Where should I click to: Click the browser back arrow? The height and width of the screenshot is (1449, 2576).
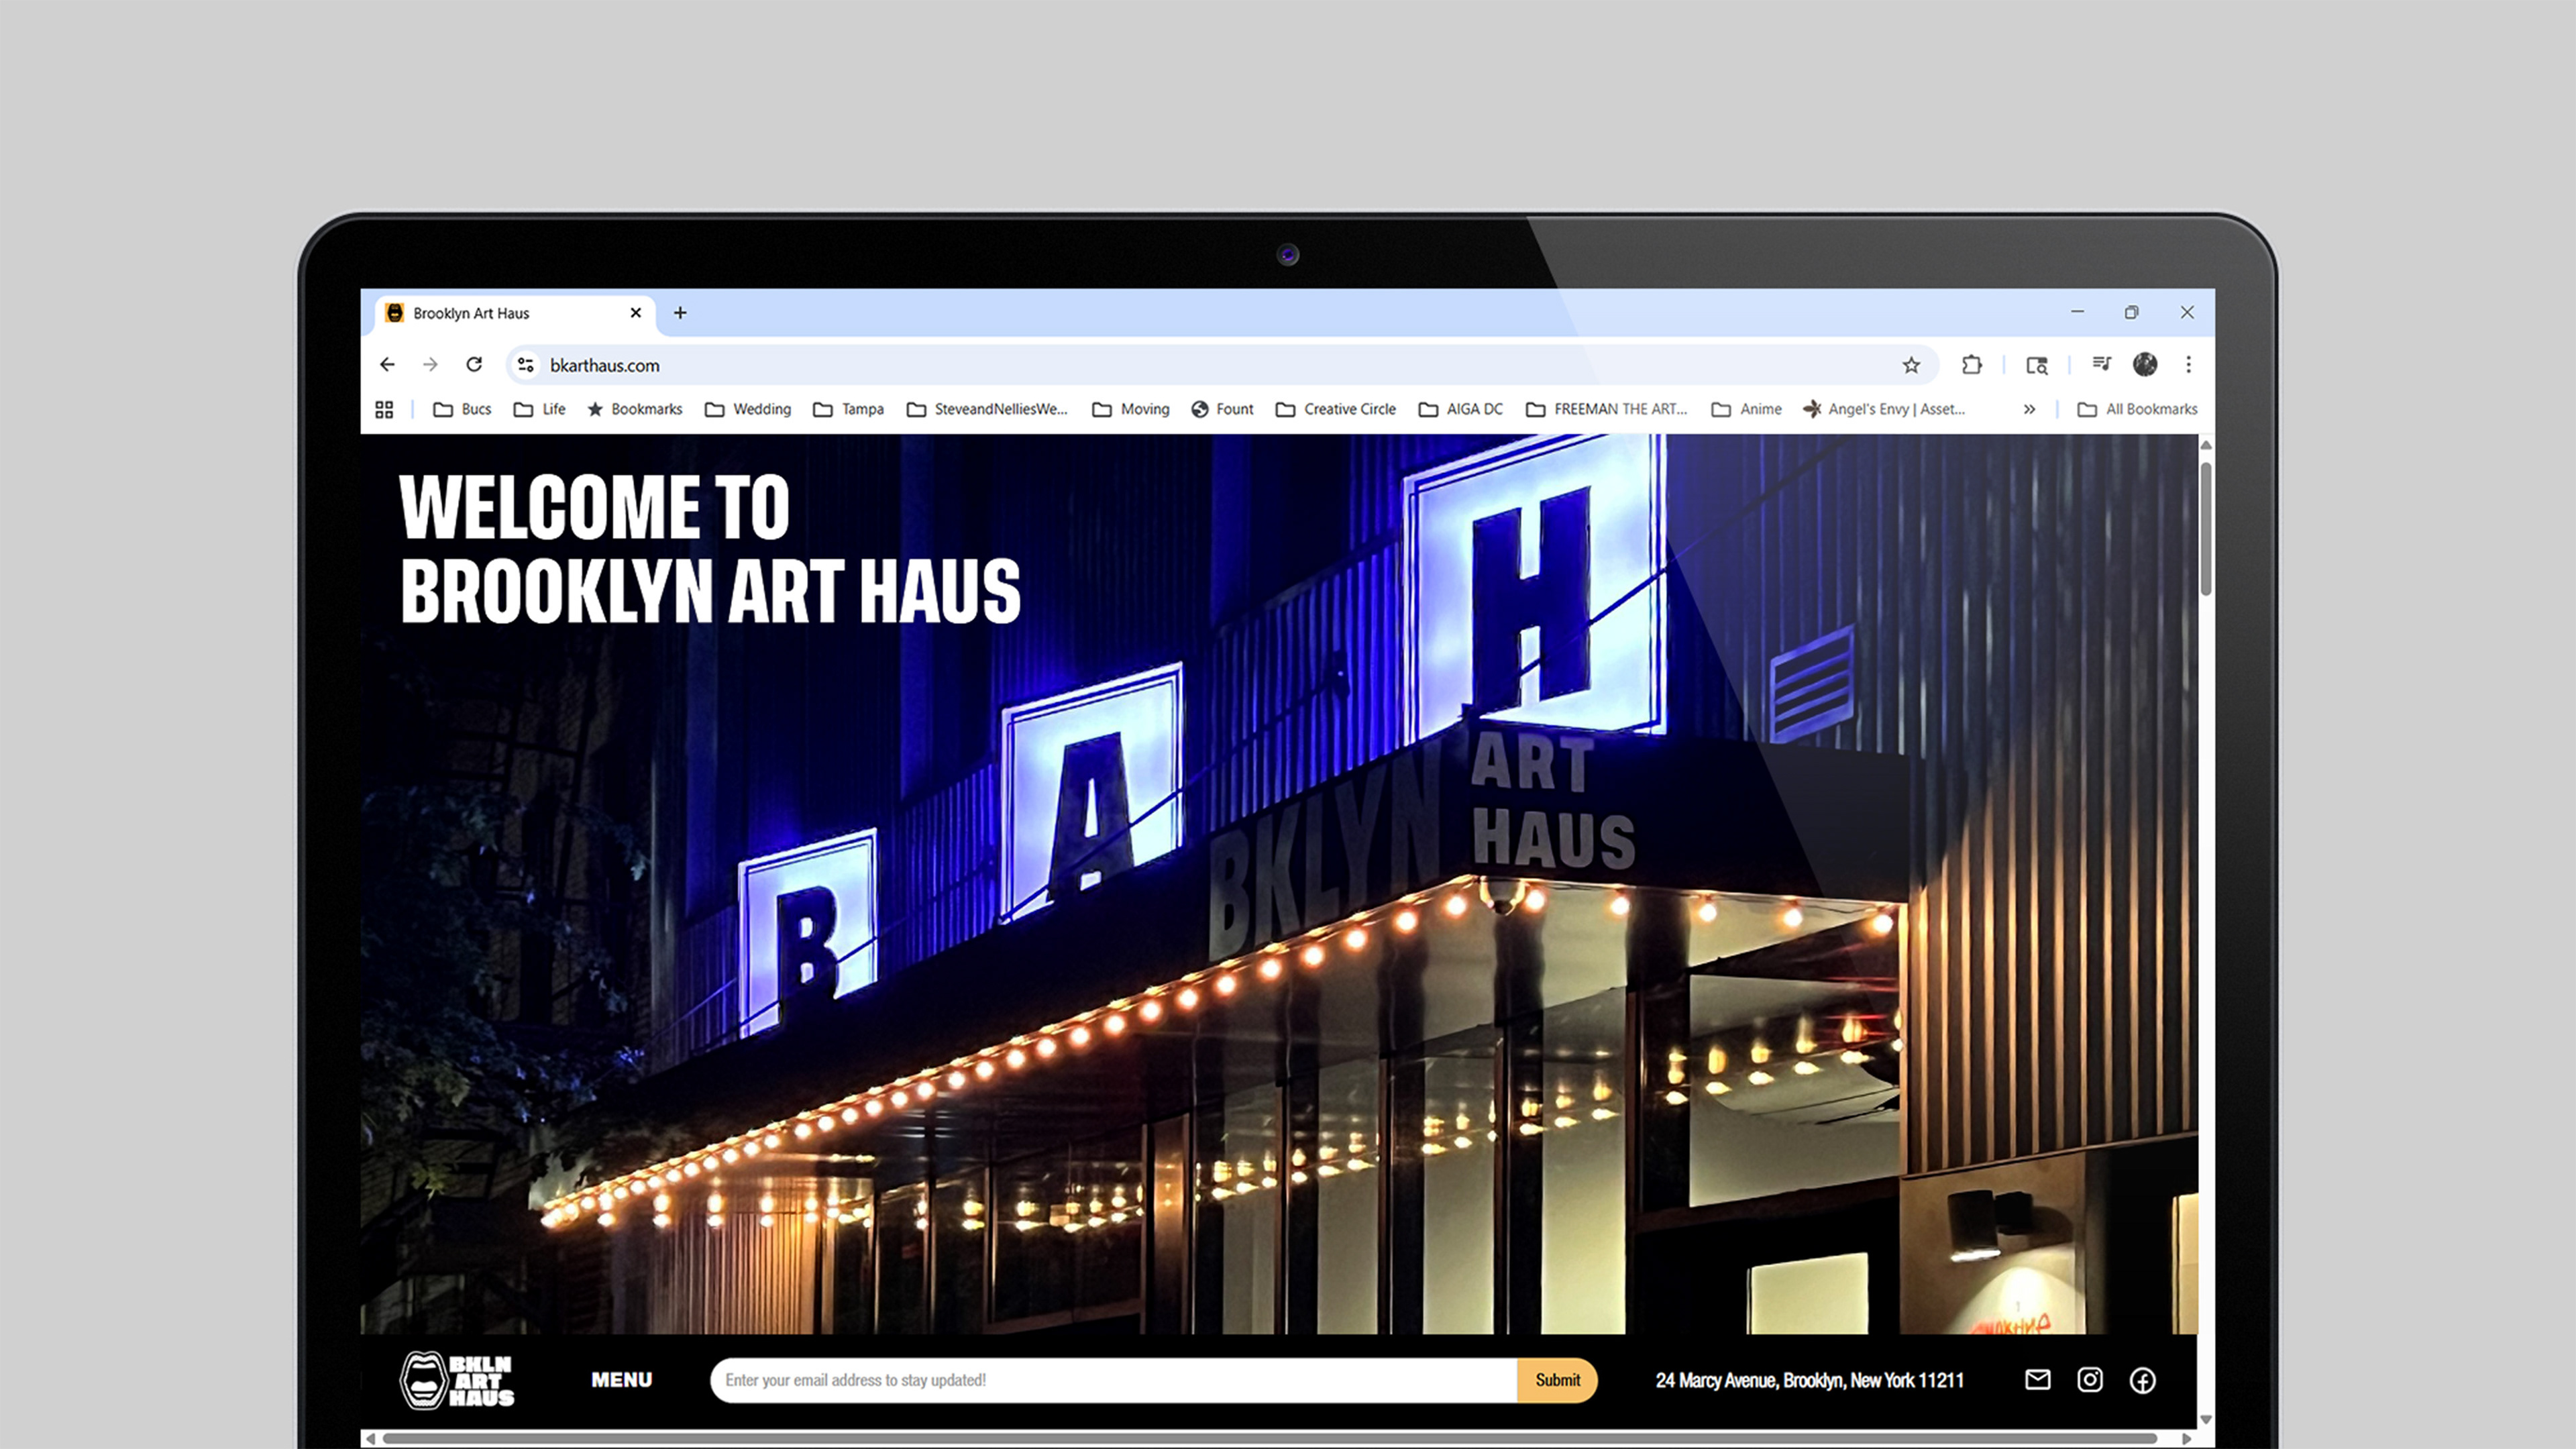pos(387,365)
